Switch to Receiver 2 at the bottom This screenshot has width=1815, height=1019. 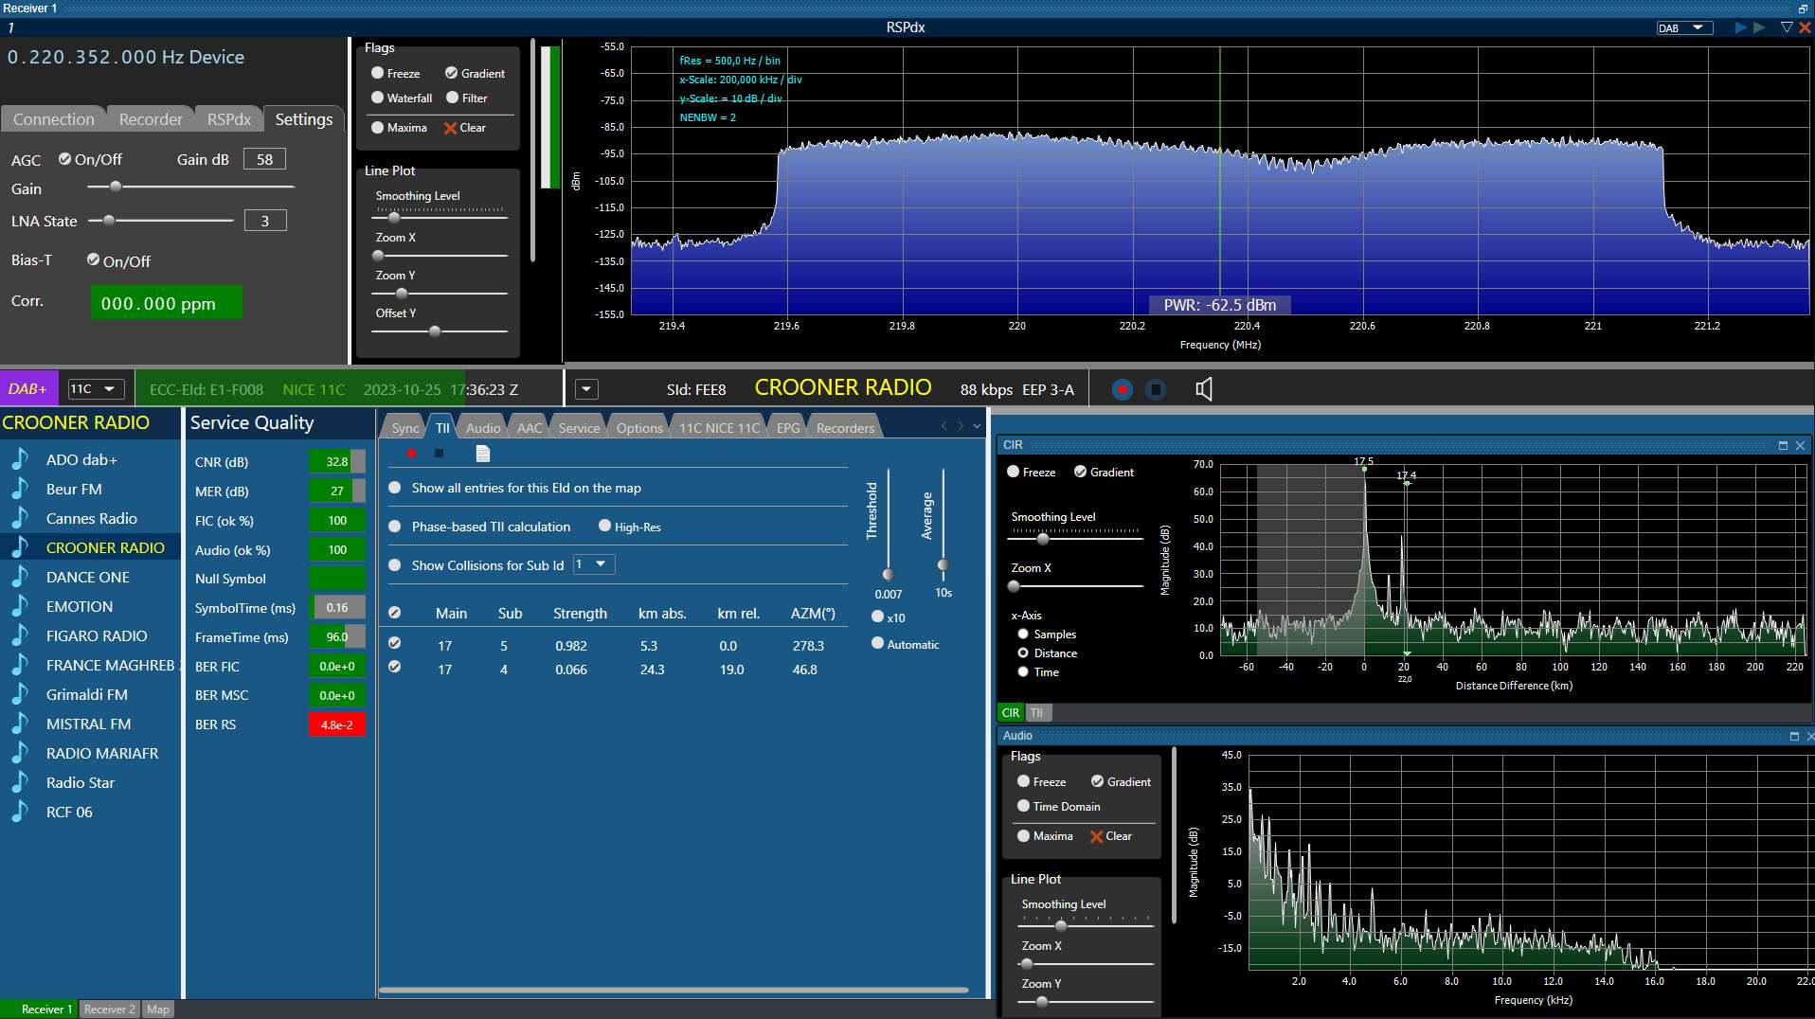(x=109, y=1009)
